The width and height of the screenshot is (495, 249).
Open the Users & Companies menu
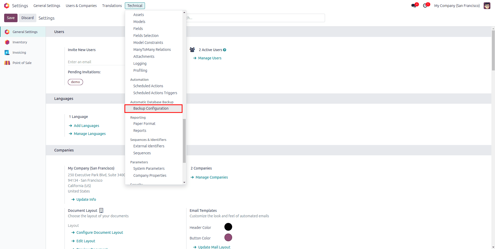tap(81, 6)
